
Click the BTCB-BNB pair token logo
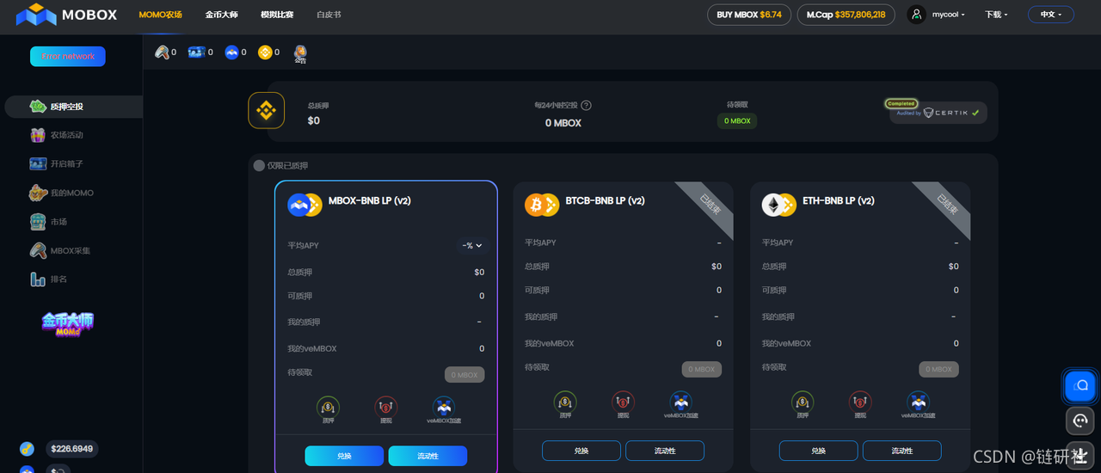click(542, 205)
